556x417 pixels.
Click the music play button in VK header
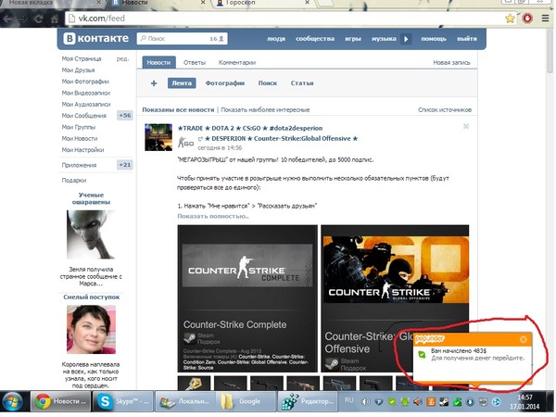tap(406, 39)
